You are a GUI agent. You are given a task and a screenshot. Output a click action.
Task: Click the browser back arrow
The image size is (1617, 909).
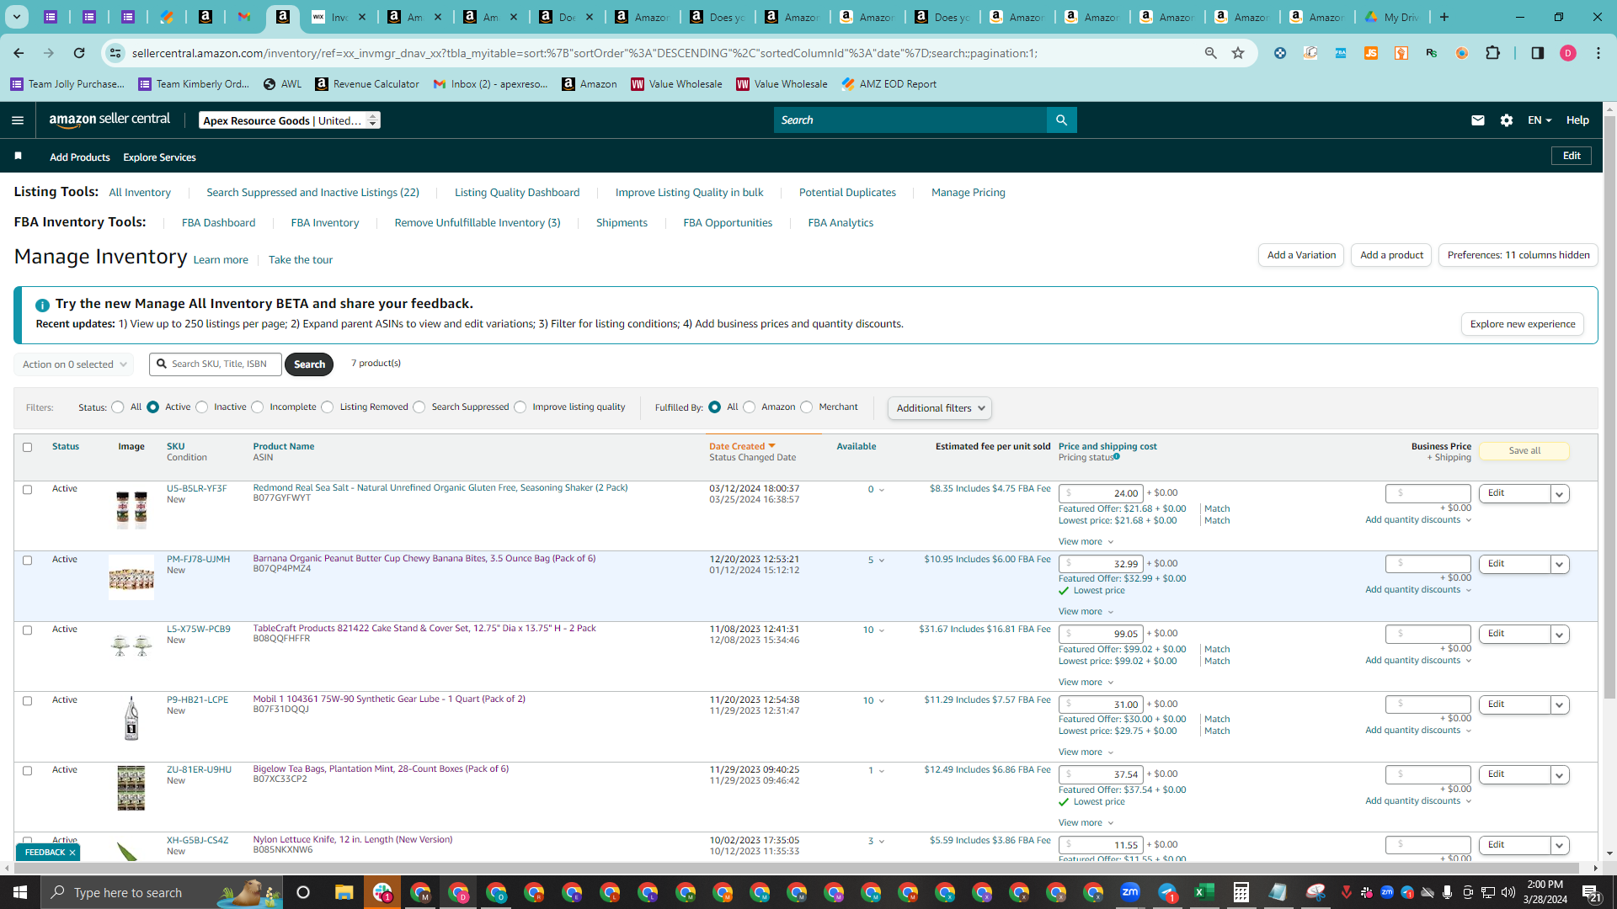(x=19, y=53)
